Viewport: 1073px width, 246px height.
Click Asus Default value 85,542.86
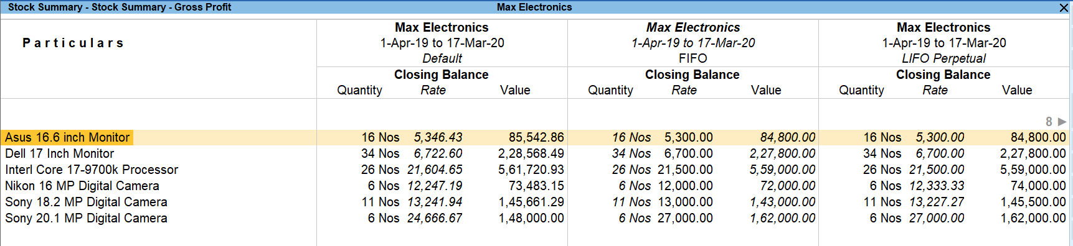pyautogui.click(x=536, y=137)
